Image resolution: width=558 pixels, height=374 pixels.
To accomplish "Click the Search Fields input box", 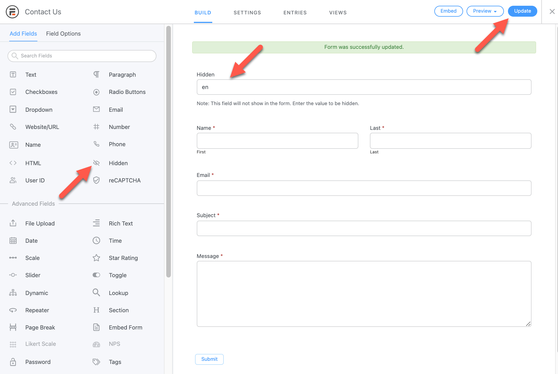I will [82, 56].
